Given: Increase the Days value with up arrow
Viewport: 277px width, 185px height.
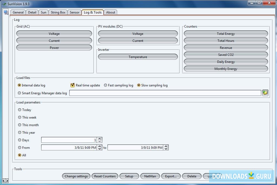Looking at the screenshot, I should tap(100, 139).
